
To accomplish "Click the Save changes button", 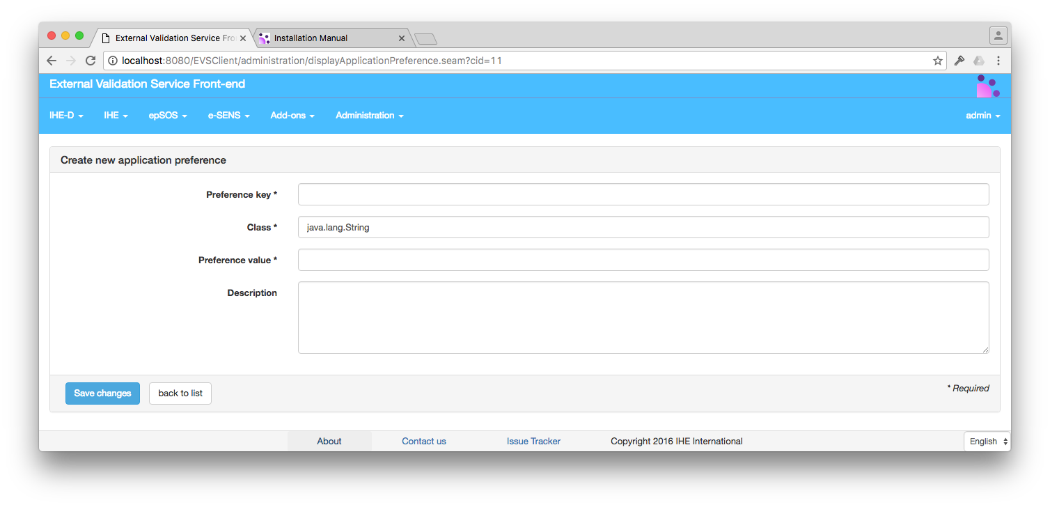I will pos(102,393).
